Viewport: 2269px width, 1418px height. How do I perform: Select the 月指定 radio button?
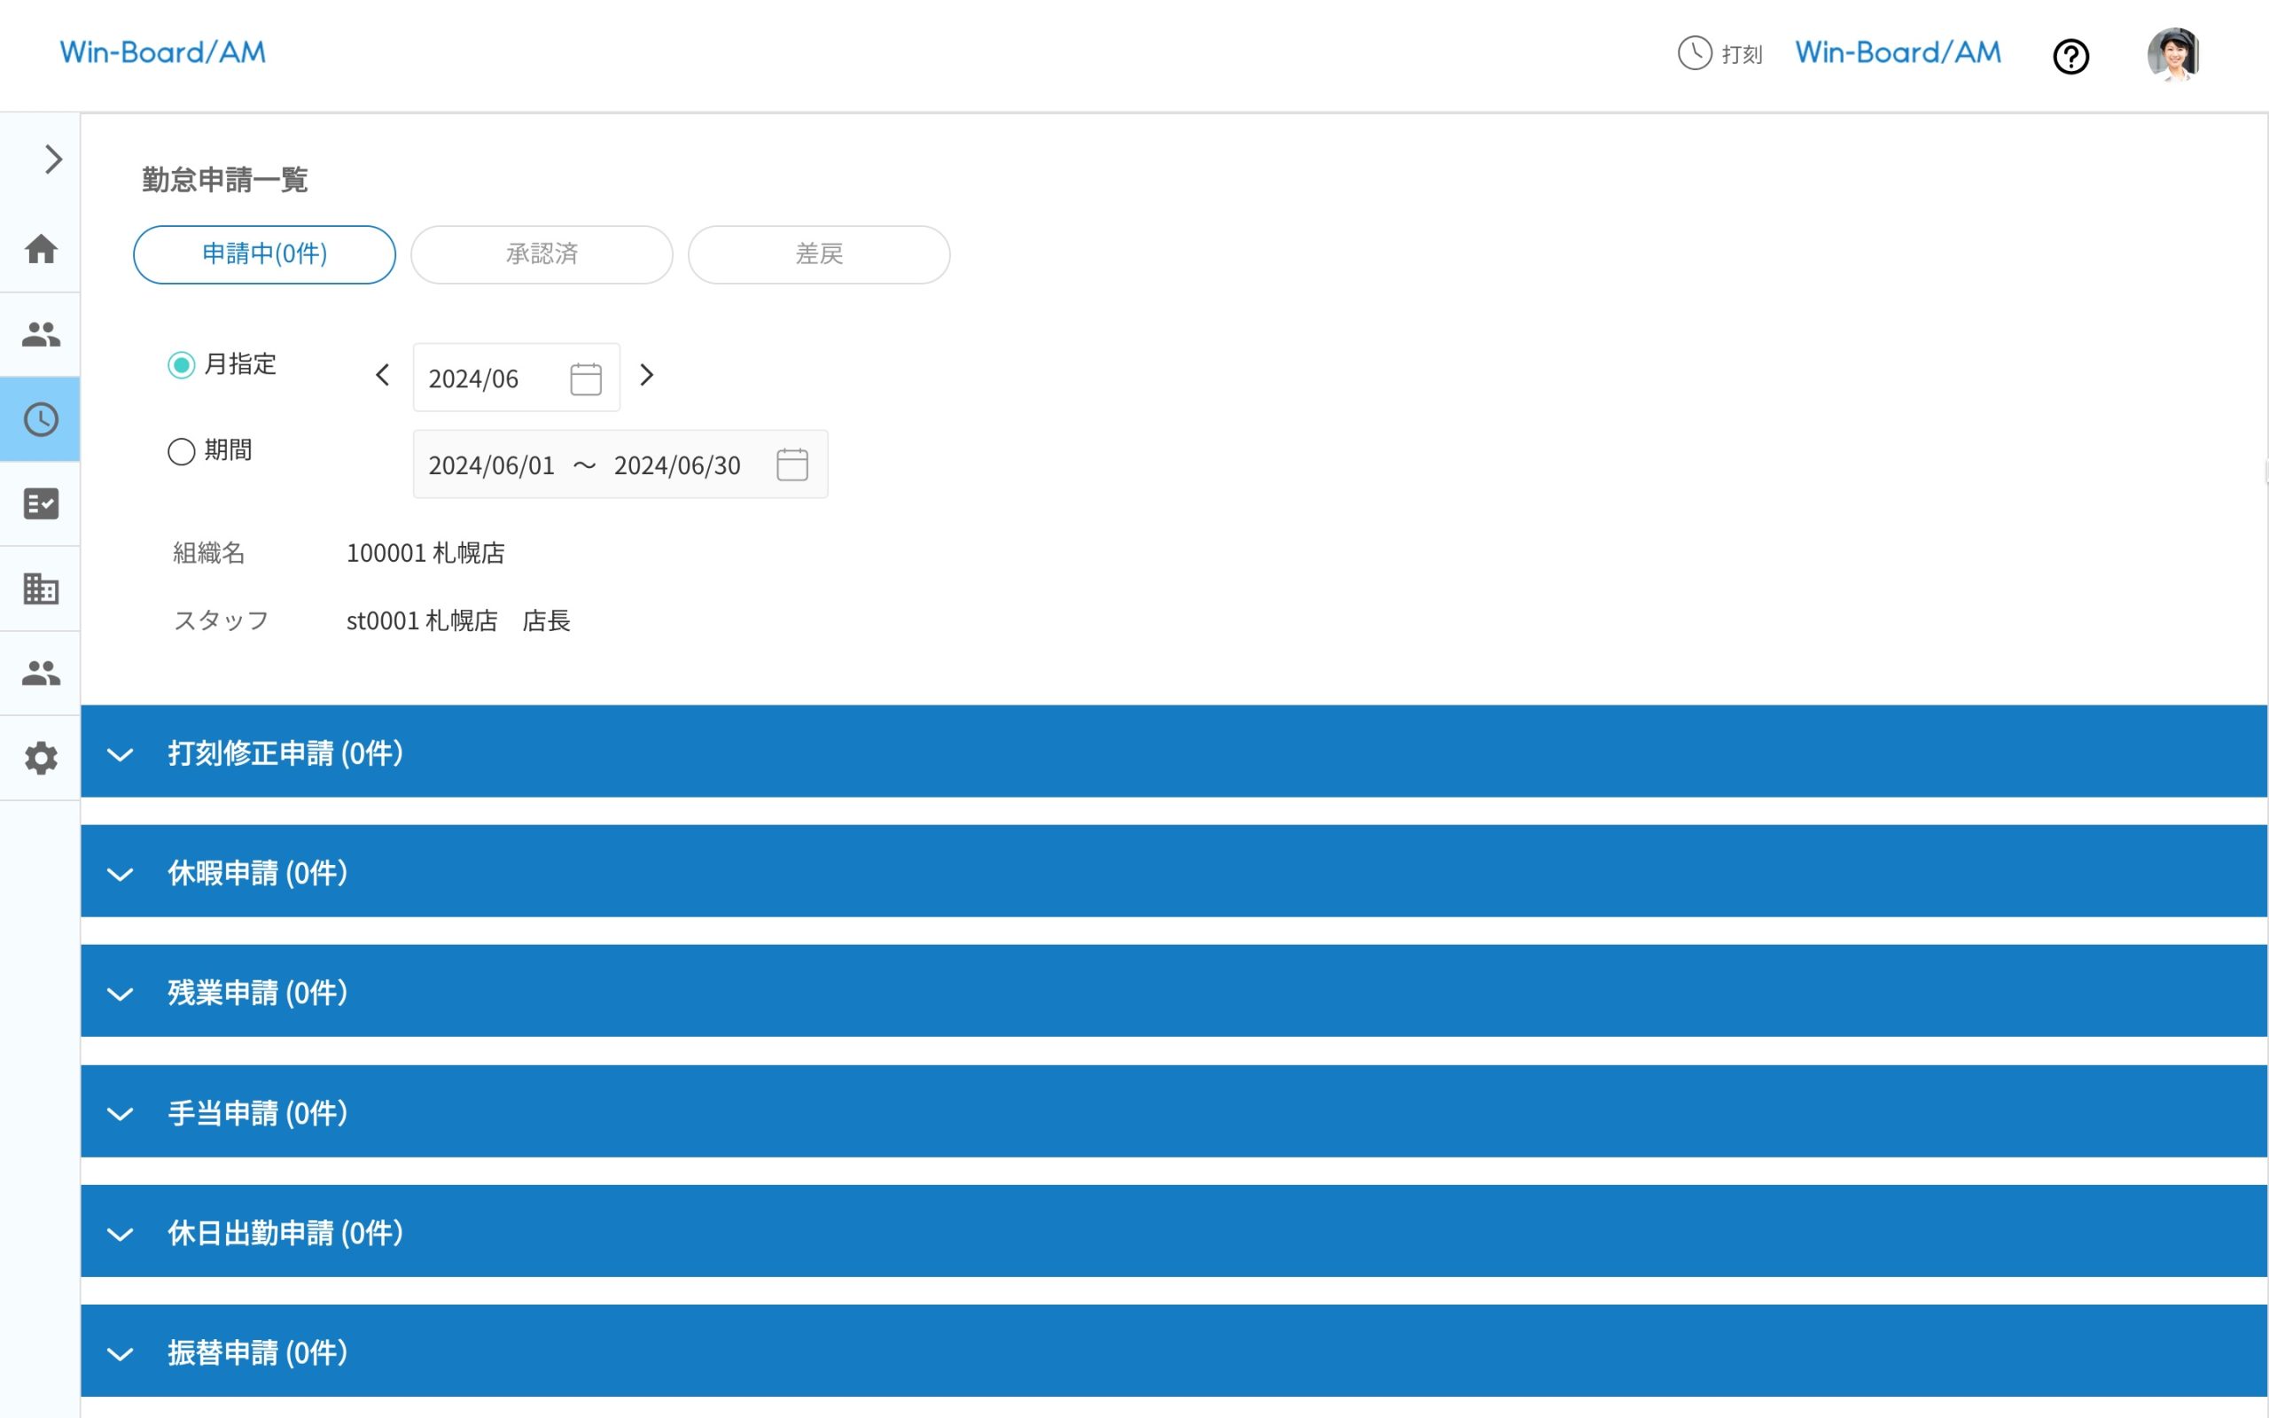tap(181, 365)
